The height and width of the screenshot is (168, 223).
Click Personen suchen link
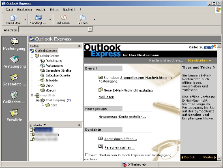click(120, 147)
